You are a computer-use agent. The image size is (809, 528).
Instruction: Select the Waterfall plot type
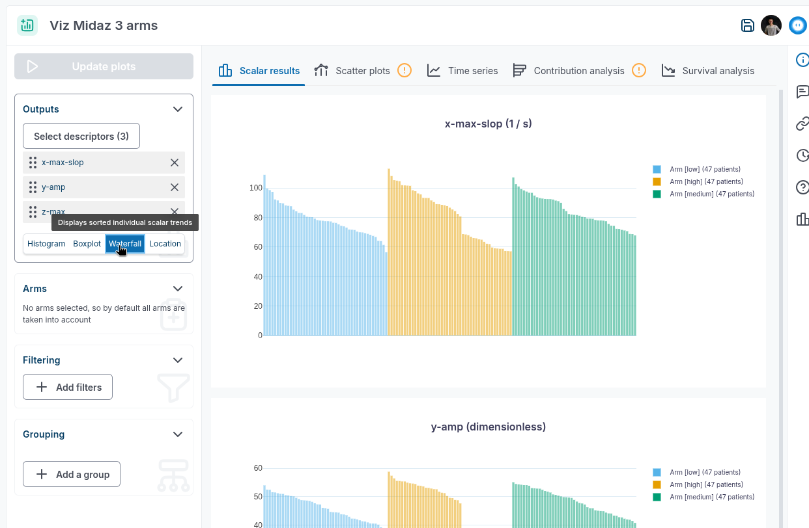tap(125, 244)
